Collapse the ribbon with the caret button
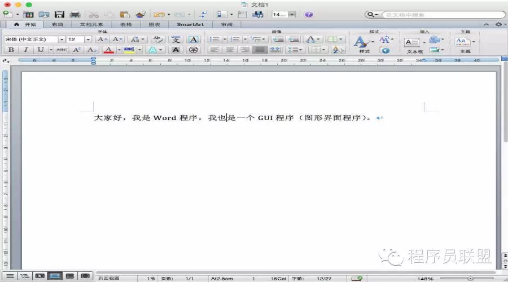Image resolution: width=508 pixels, height=282 pixels. 486,25
